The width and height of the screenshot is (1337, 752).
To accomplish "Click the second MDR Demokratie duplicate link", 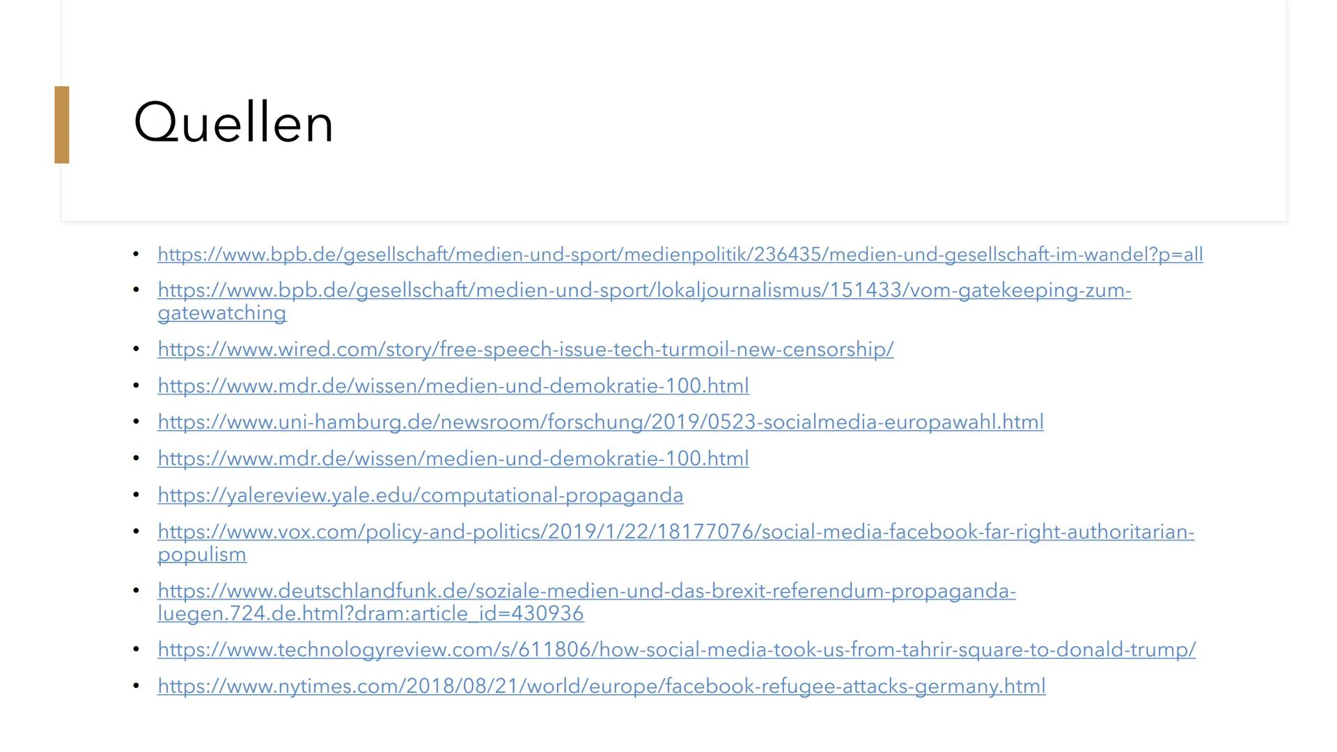I will click(x=455, y=458).
